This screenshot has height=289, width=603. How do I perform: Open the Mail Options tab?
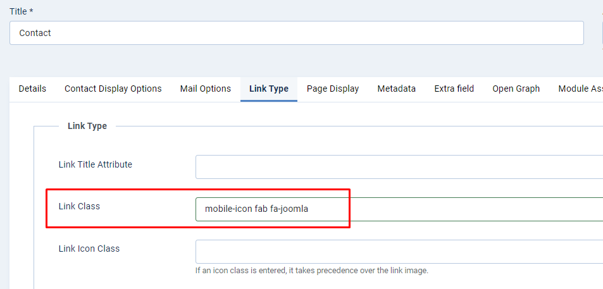pos(205,89)
